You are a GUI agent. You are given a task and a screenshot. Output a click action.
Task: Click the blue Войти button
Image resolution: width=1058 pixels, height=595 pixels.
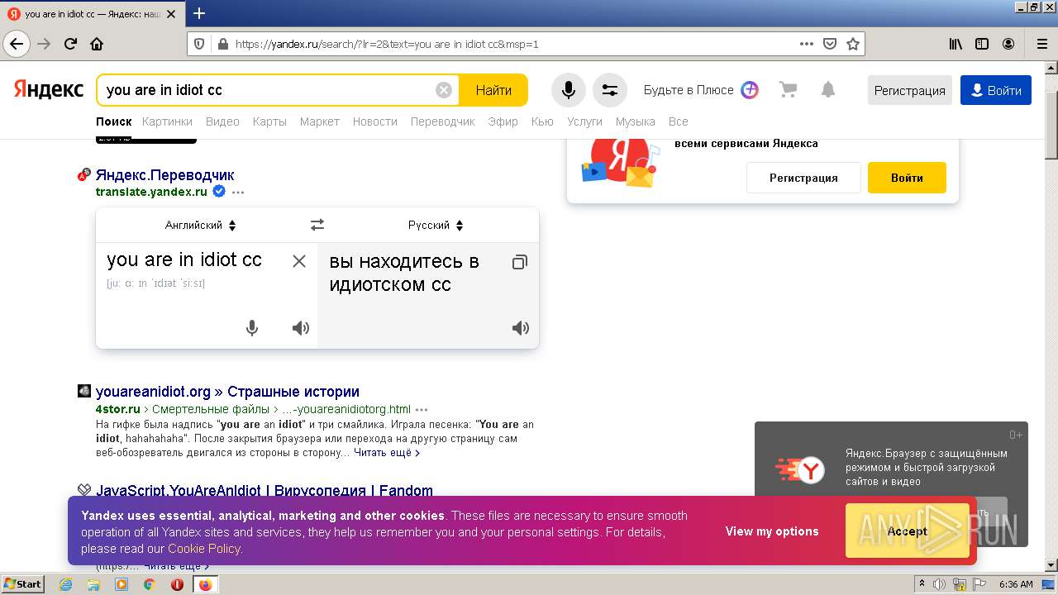pyautogui.click(x=996, y=90)
